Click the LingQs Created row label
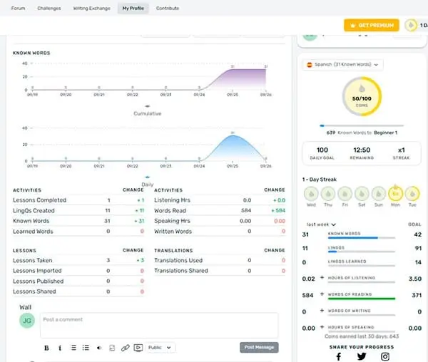 coord(34,211)
